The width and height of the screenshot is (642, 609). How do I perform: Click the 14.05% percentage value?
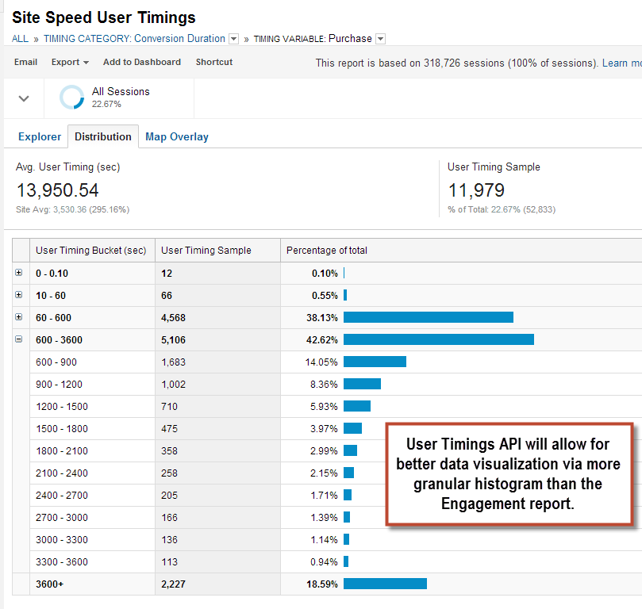pyautogui.click(x=321, y=362)
